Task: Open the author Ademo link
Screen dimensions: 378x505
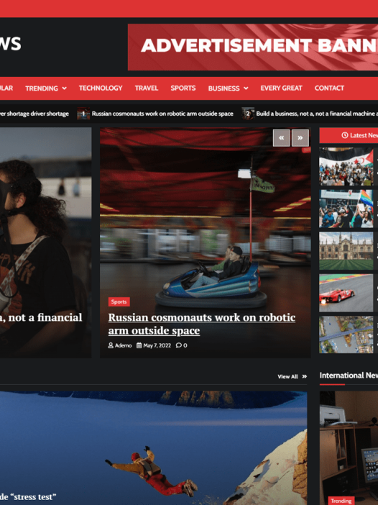Action: tap(123, 345)
